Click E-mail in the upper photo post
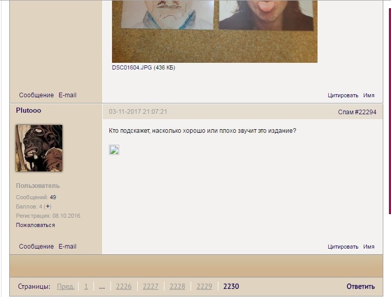This screenshot has height=297, width=391. point(67,95)
